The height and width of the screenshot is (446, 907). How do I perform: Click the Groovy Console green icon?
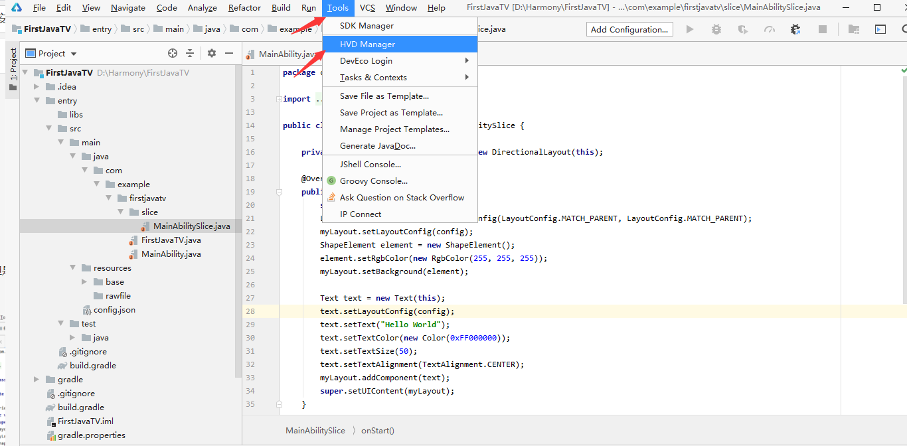pos(331,181)
